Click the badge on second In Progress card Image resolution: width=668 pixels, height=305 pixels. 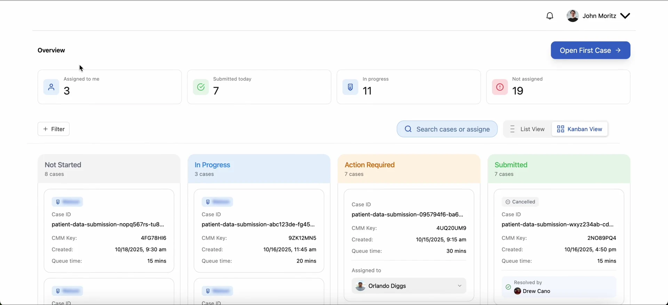(x=217, y=291)
